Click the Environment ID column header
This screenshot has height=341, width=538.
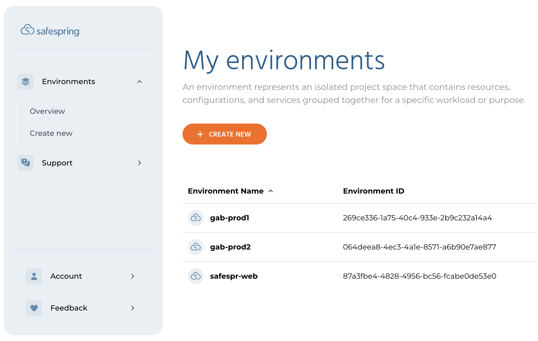tap(374, 191)
